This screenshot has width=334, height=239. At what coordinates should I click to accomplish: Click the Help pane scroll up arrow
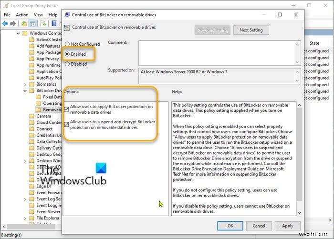pyautogui.click(x=299, y=105)
